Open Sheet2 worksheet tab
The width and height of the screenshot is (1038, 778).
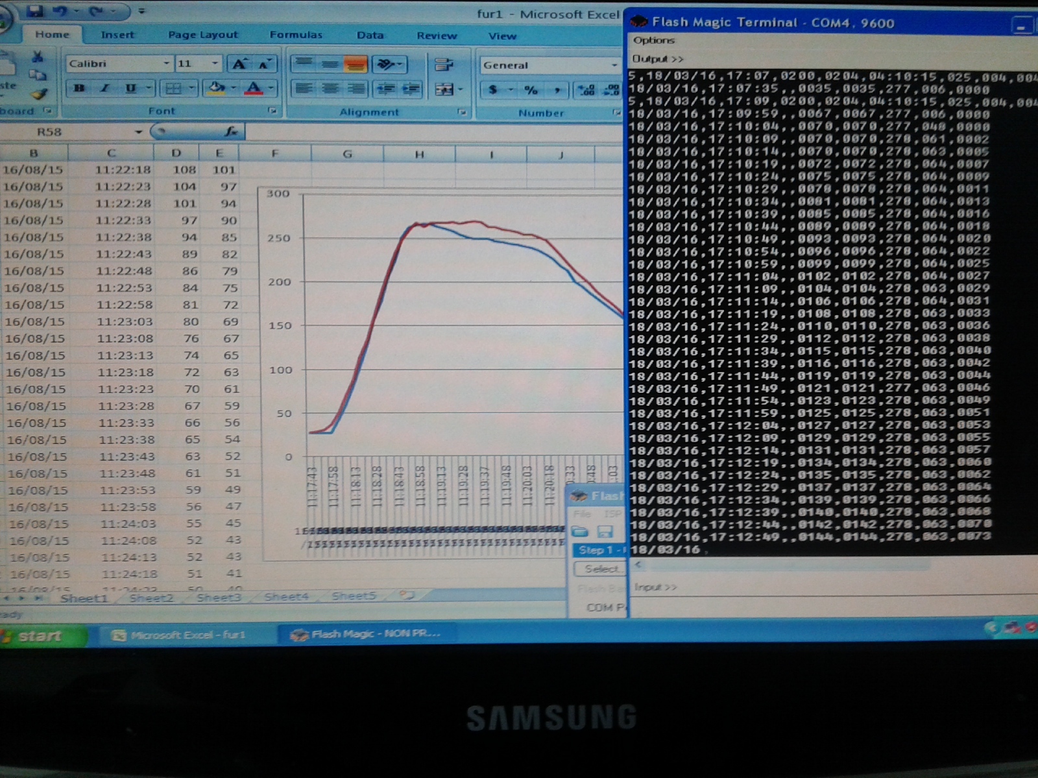click(x=151, y=598)
